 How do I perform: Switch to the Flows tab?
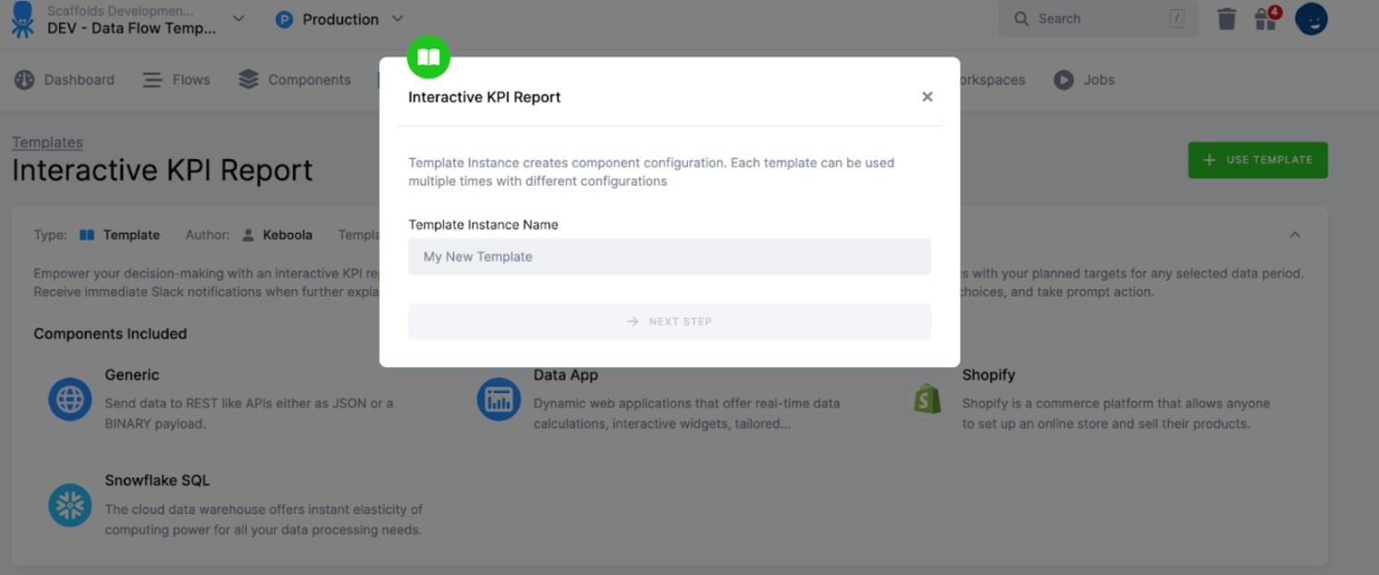click(x=176, y=80)
